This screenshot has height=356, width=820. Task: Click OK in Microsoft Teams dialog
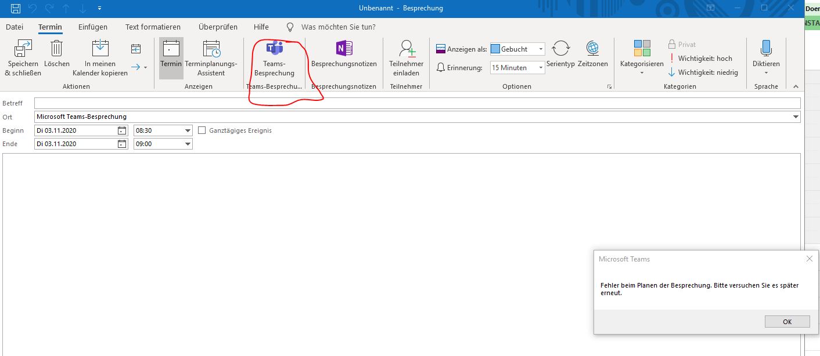[787, 322]
